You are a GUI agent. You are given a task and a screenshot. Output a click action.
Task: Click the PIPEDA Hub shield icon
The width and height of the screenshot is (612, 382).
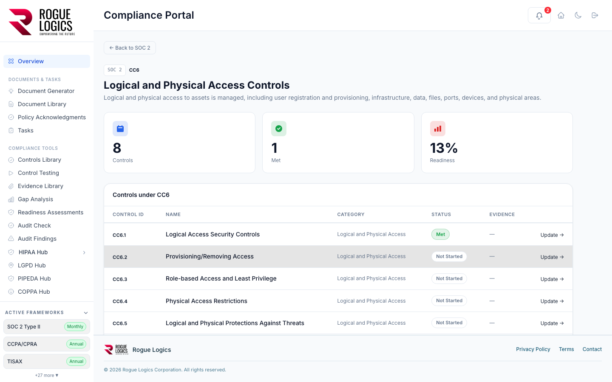11,278
